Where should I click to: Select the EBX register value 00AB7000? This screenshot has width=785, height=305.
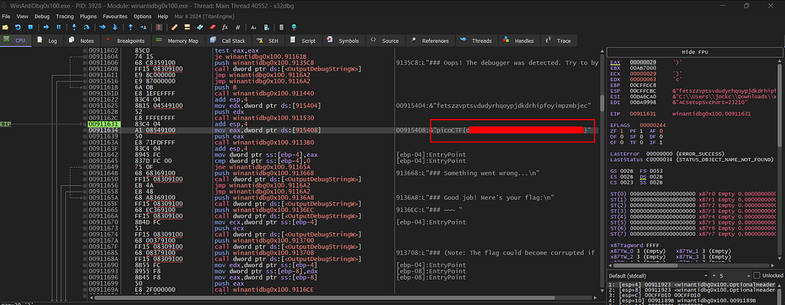643,67
